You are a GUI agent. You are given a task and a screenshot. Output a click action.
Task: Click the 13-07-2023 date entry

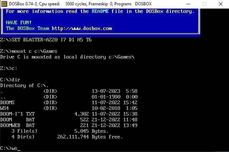click(x=106, y=91)
